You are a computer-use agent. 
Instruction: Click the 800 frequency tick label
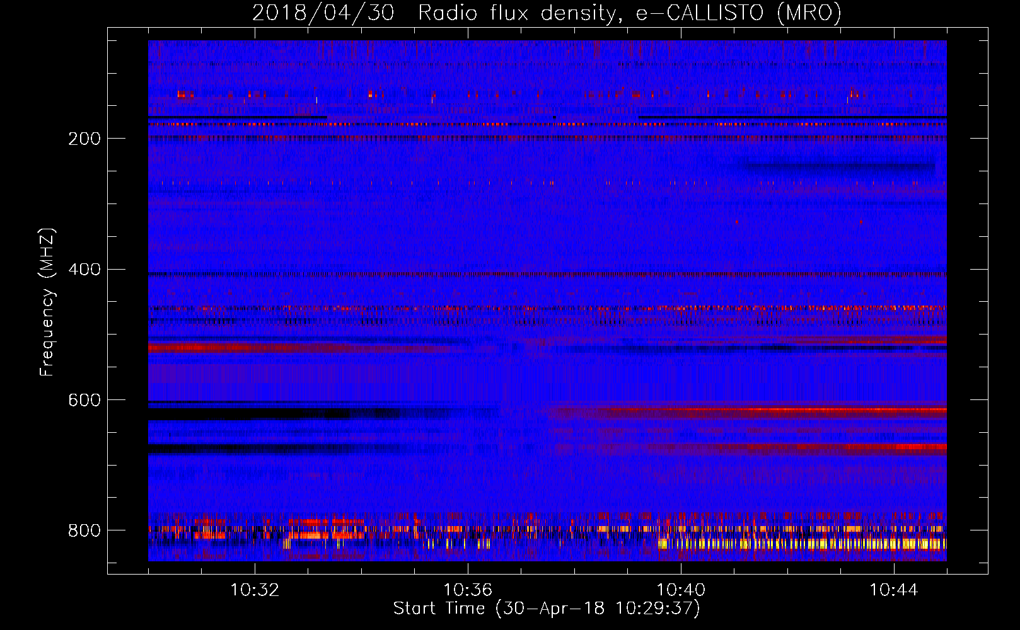(x=84, y=530)
